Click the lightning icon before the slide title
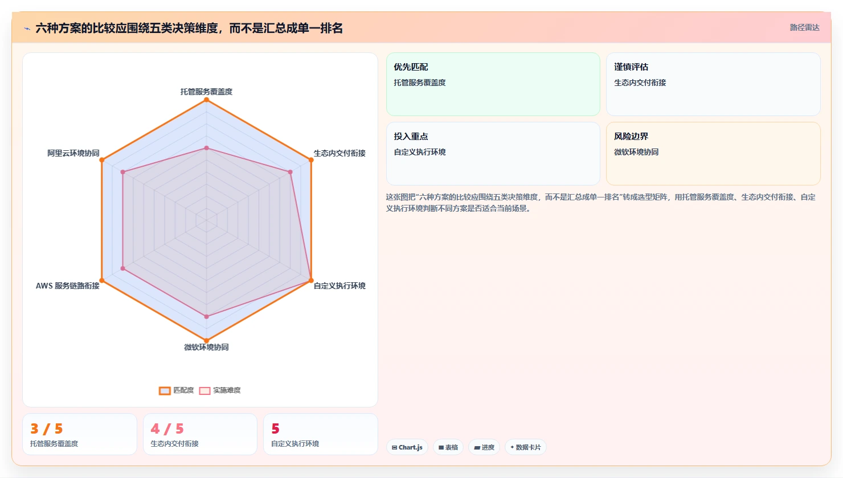Screen dimensions: 843x478 [x=27, y=28]
